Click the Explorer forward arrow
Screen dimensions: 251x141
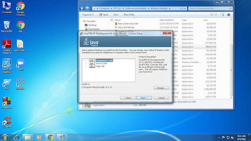(x=87, y=9)
